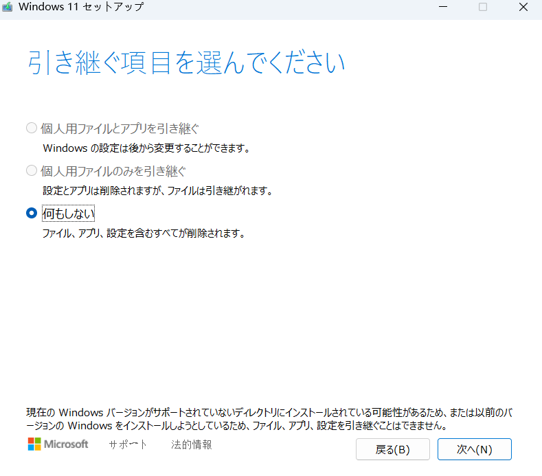Click text 設定とアプリは削除されますが、ファイルは引き継がれます。
Screen dimensions: 542x476
click(158, 190)
